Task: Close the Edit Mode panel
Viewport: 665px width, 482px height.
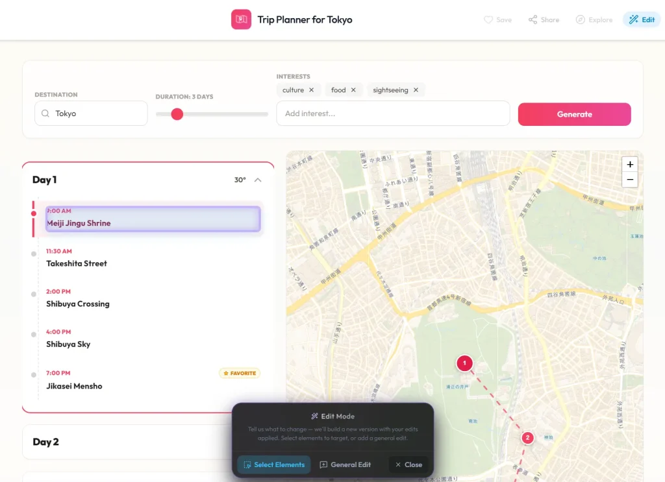Action: [x=408, y=464]
